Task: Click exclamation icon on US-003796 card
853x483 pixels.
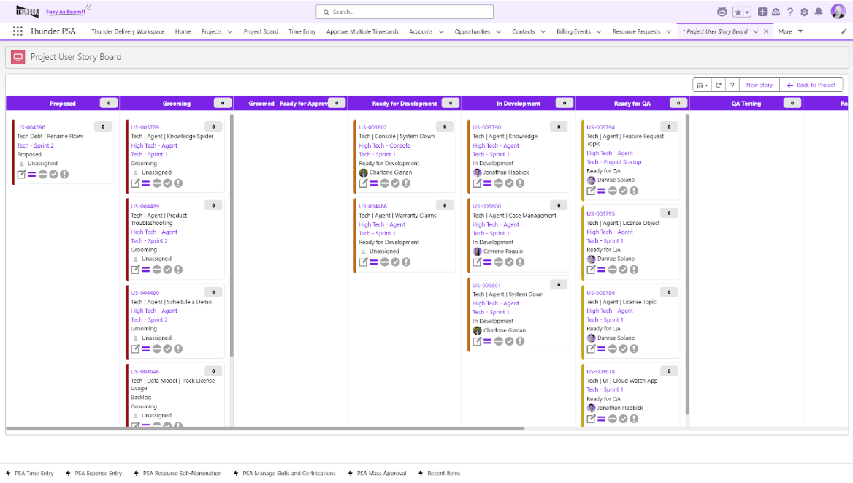Action: point(634,349)
